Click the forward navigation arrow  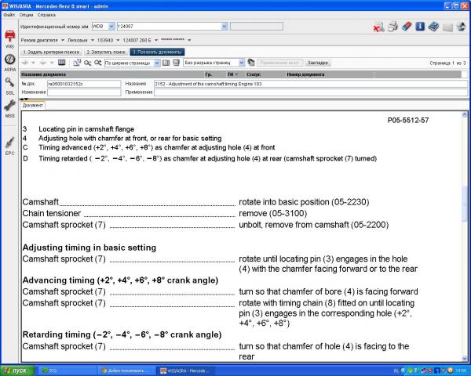[x=43, y=63]
